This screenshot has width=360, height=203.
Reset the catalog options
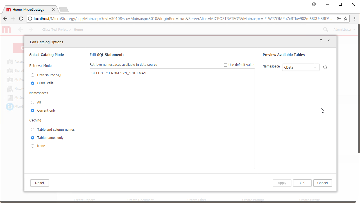tap(39, 183)
